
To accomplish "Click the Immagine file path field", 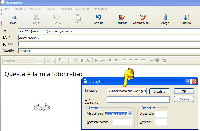I will [127, 91].
